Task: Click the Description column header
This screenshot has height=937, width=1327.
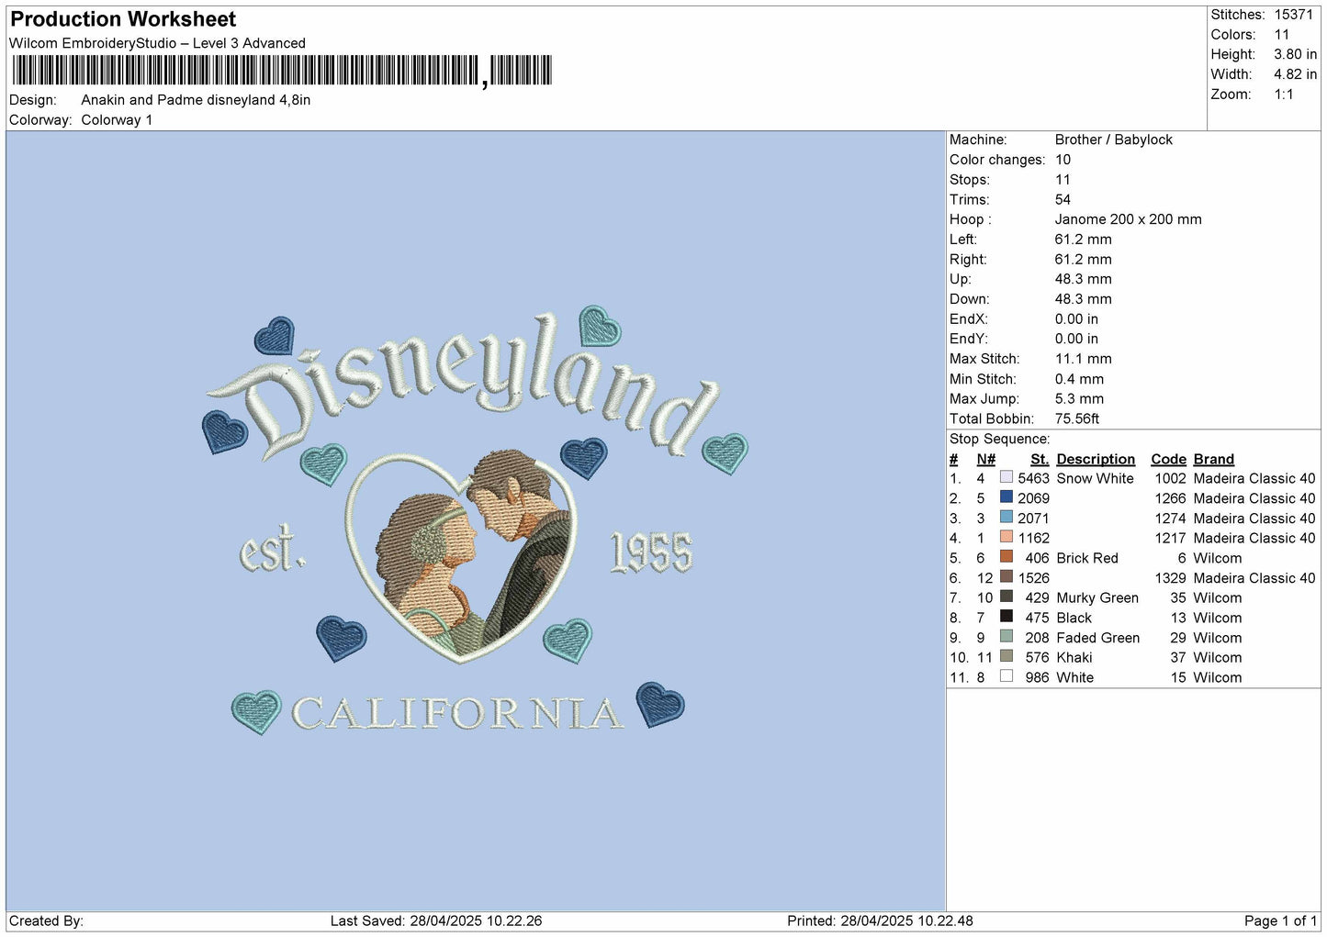Action: click(x=1096, y=459)
